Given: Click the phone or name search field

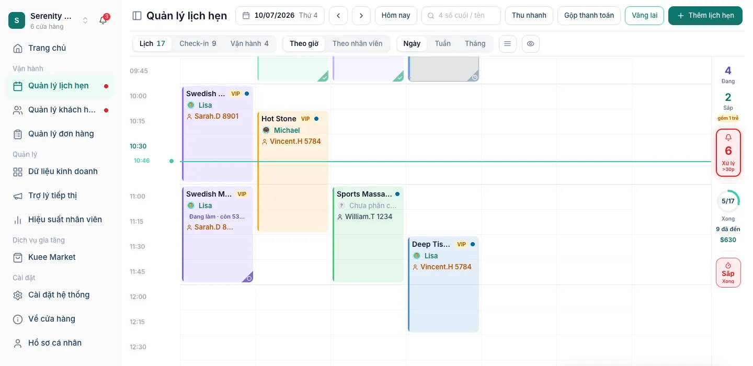Looking at the screenshot, I should (x=461, y=16).
